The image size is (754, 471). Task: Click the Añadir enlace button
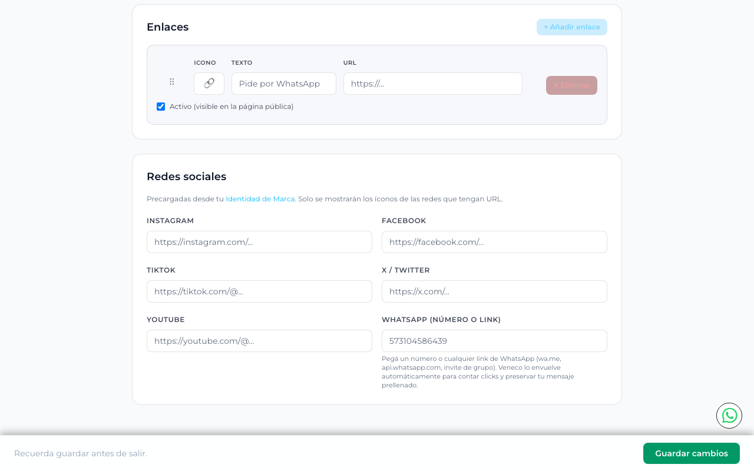[x=572, y=27]
